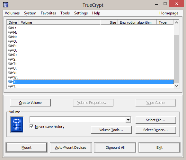
Task: Click the drive icon for Q:
Action: pyautogui.click(x=10, y=50)
